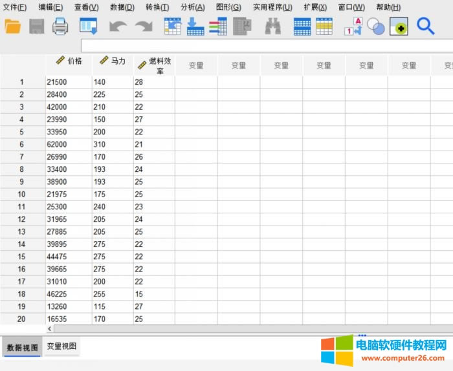Select the 价格 column header
The width and height of the screenshot is (453, 371).
tap(69, 65)
